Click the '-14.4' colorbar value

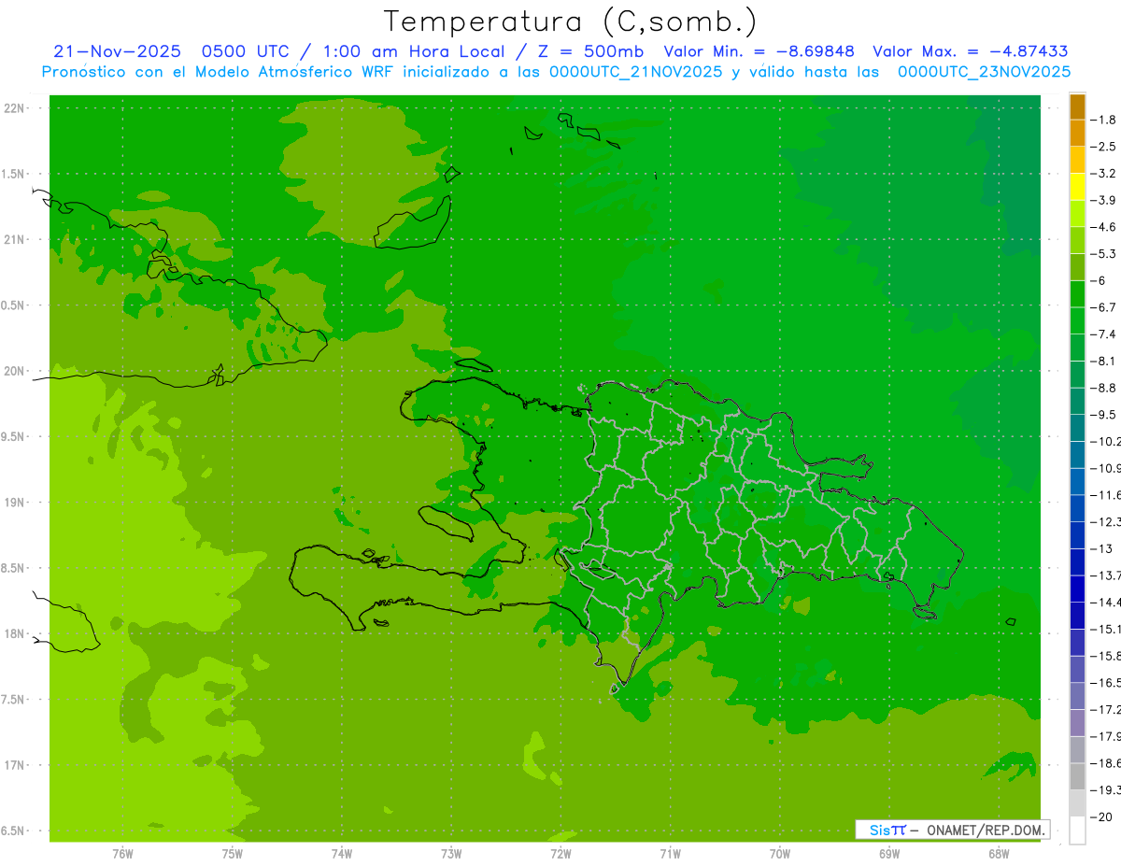click(x=1106, y=602)
